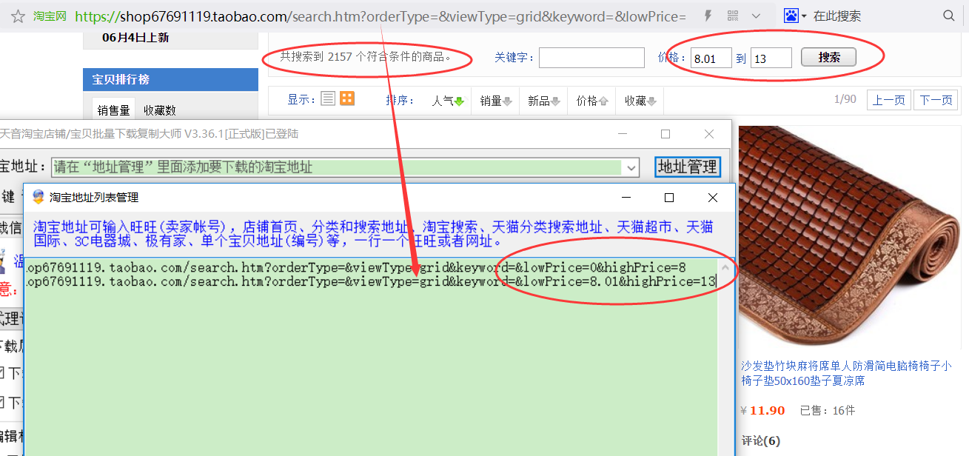This screenshot has width=969, height=456.
Task: Switch to list view display icon
Action: pos(328,99)
